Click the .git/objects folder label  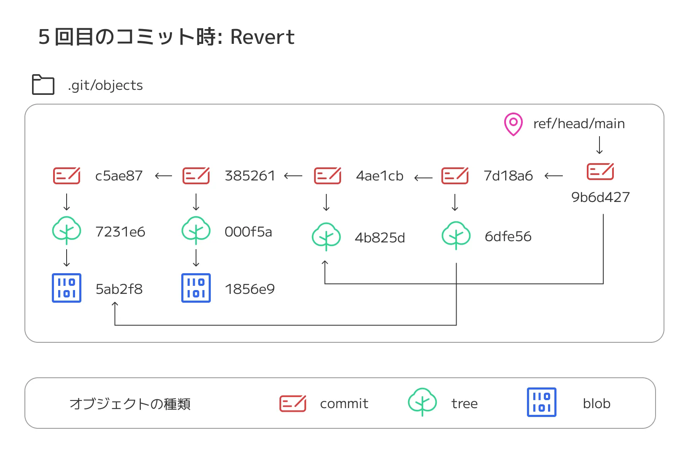[105, 85]
